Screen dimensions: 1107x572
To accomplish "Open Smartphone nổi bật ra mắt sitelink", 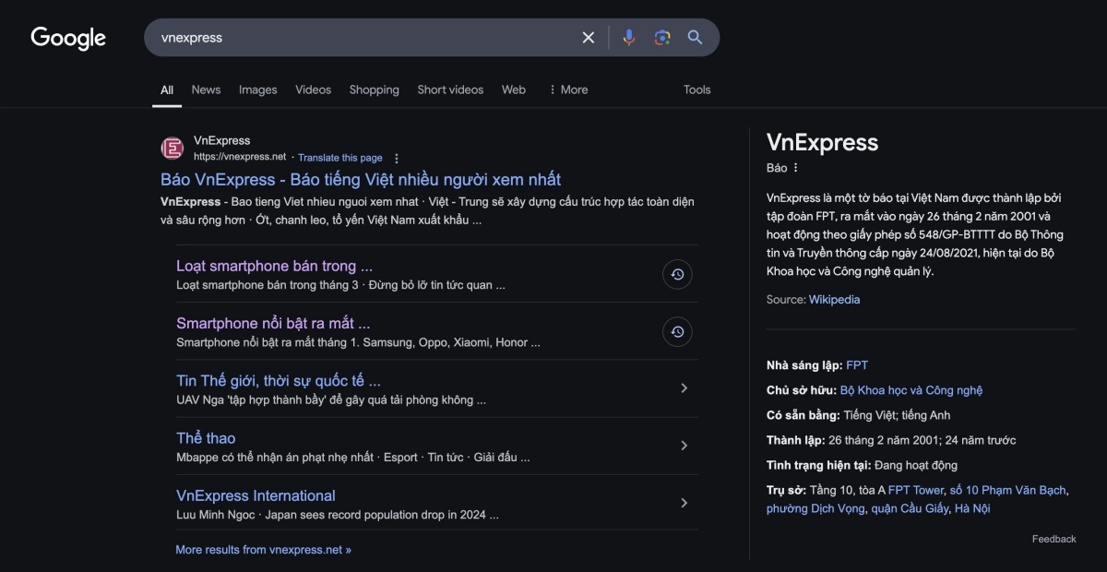I will 273,323.
